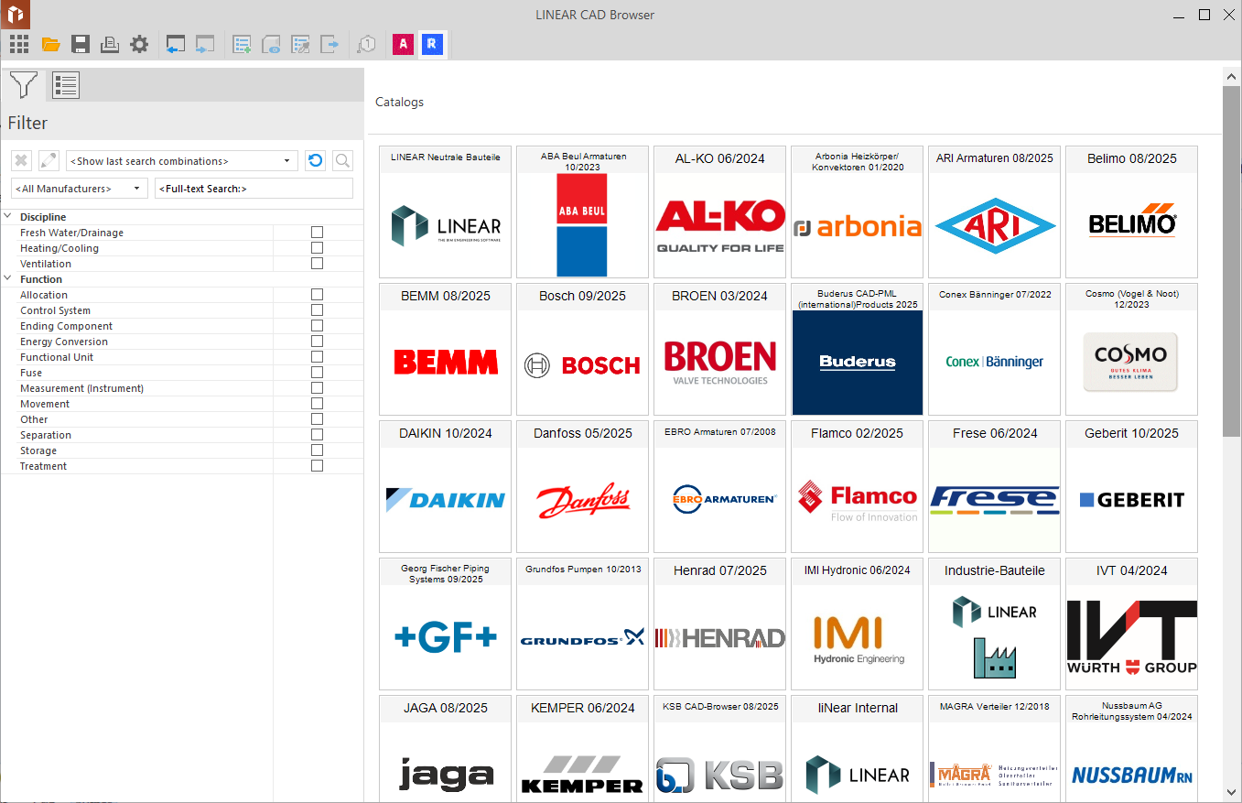Open the Danfoss 05/2025 catalog

pos(583,486)
